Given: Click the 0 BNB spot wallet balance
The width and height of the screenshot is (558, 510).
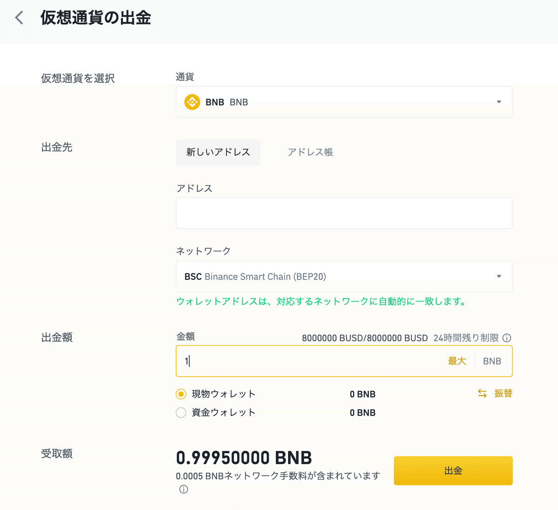Looking at the screenshot, I should click(363, 394).
